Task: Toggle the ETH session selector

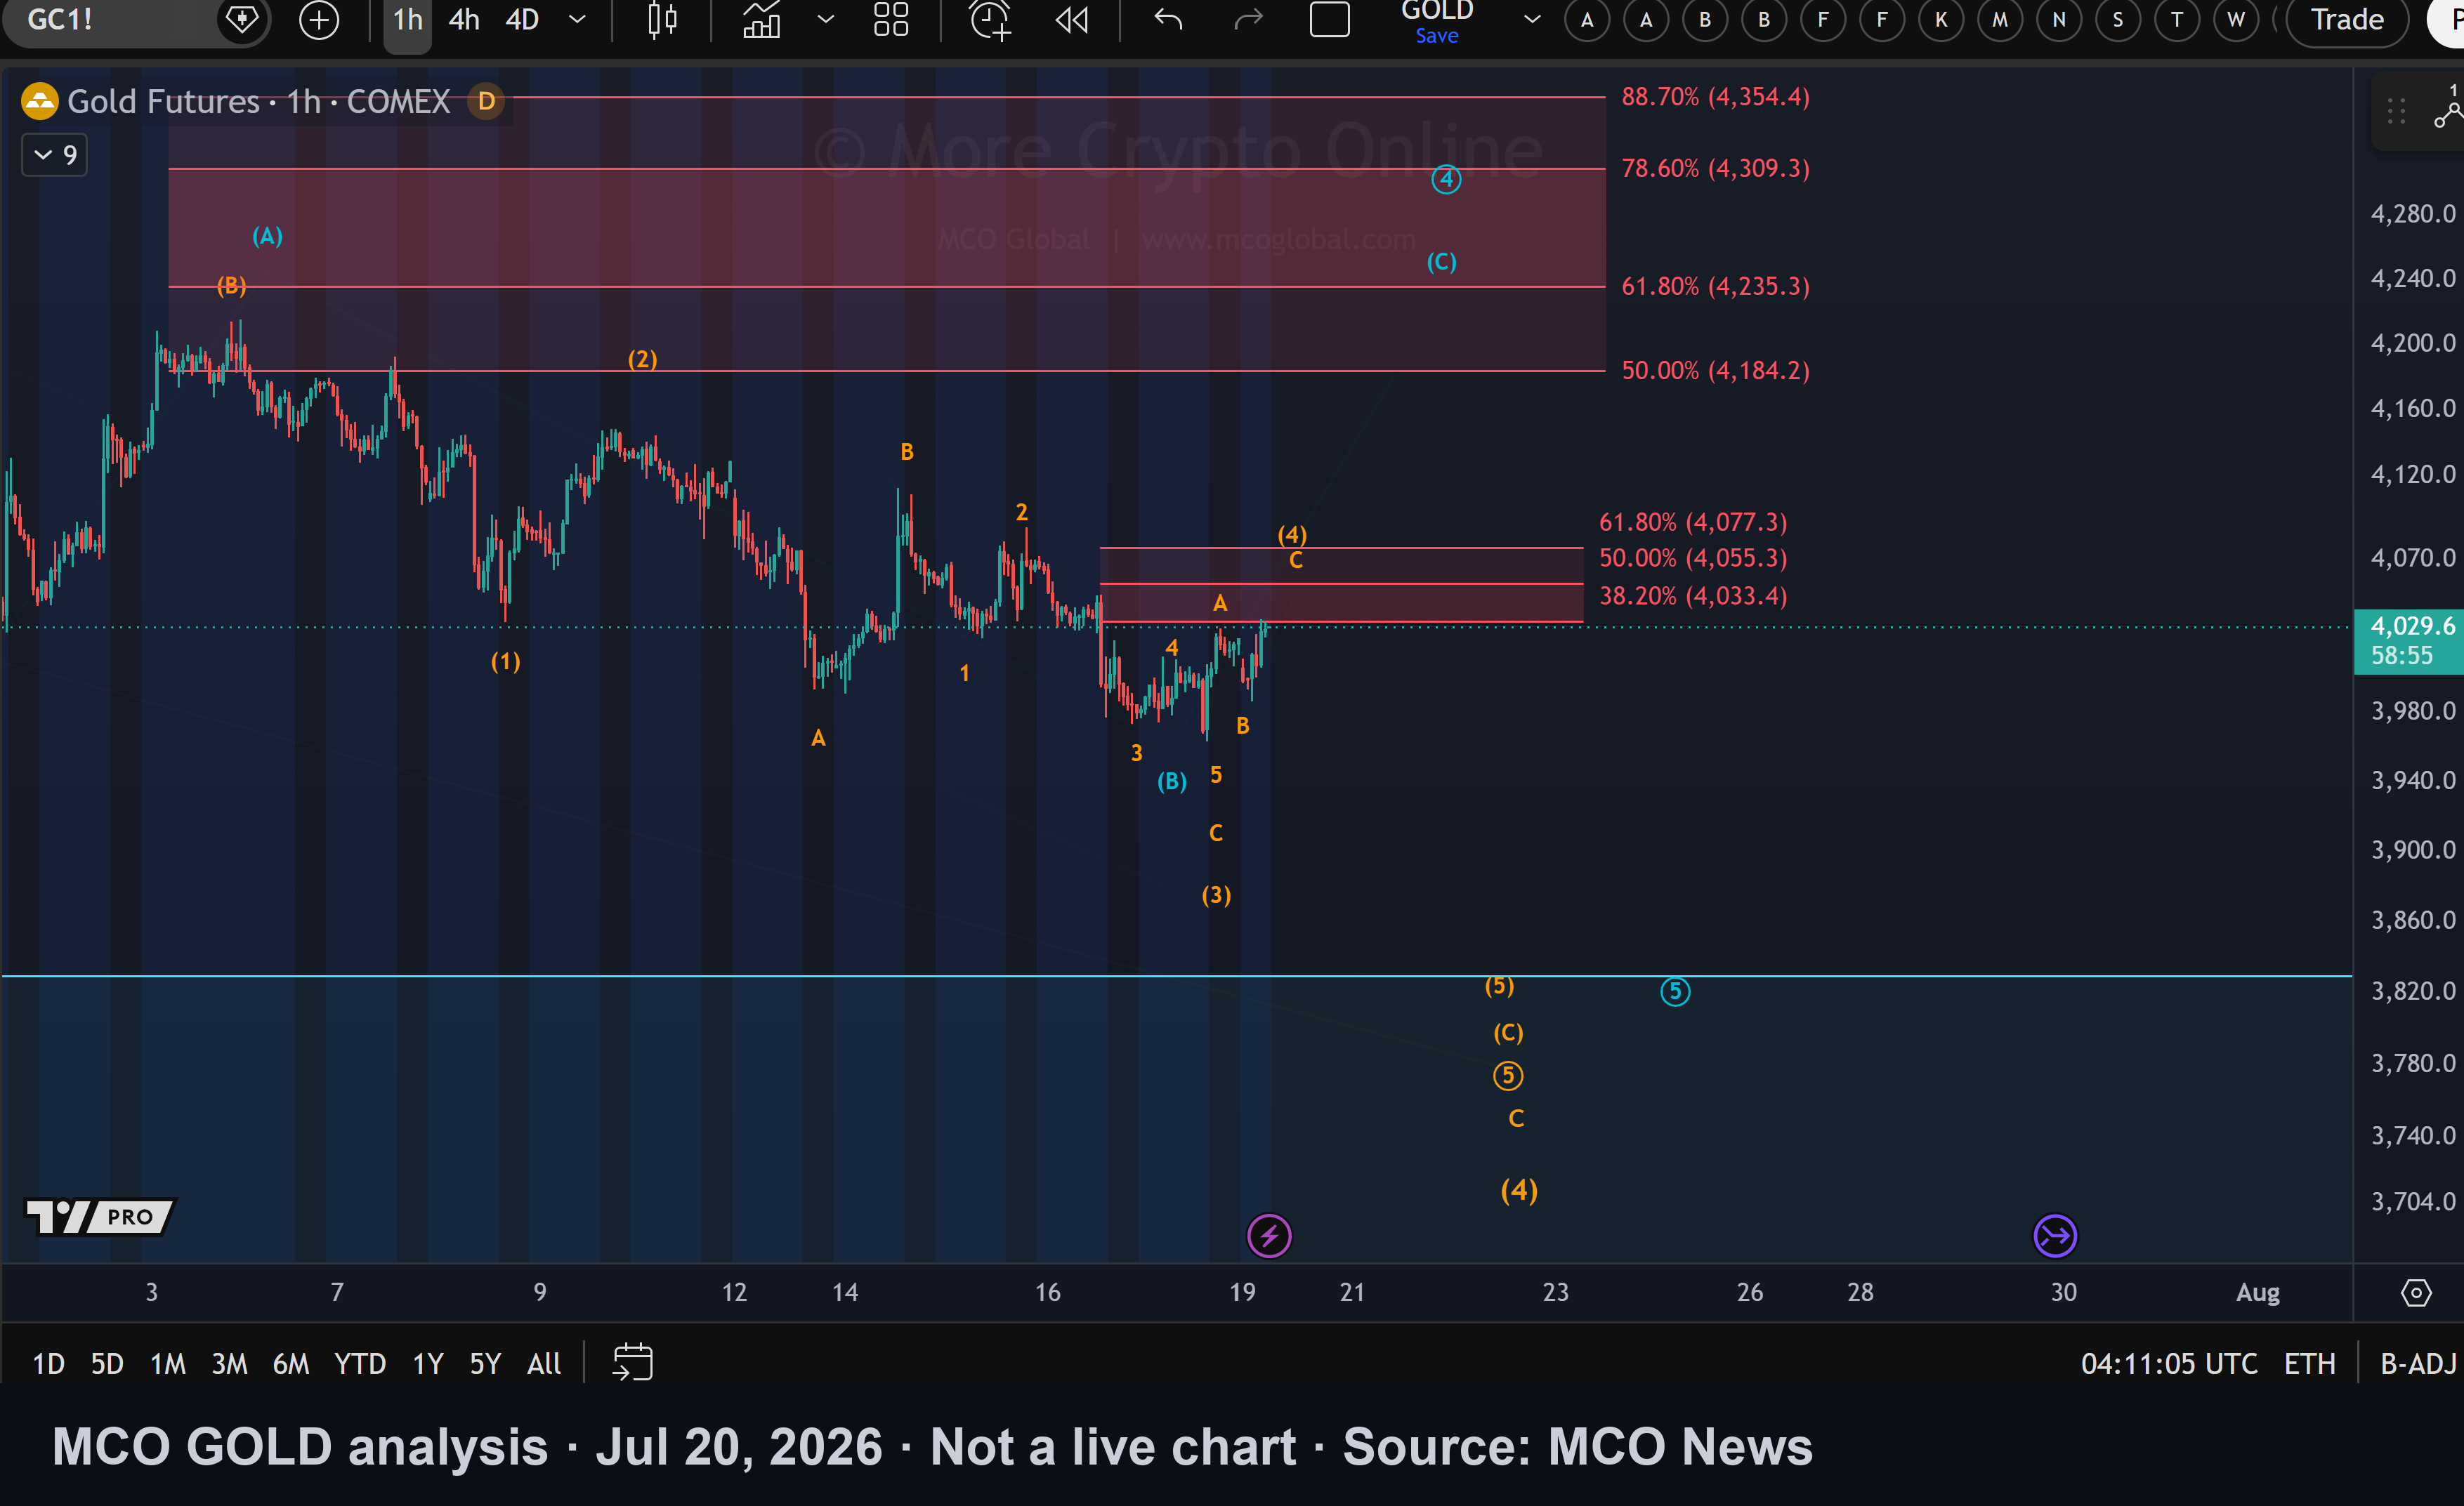Action: (2309, 1363)
